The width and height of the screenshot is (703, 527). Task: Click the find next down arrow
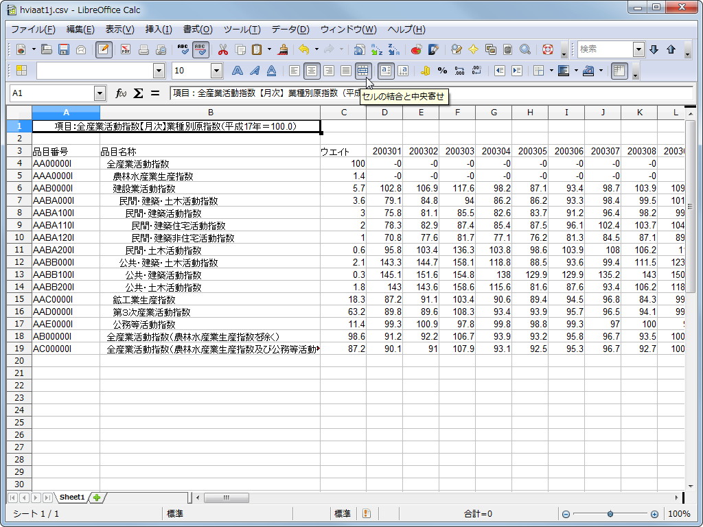coord(654,49)
